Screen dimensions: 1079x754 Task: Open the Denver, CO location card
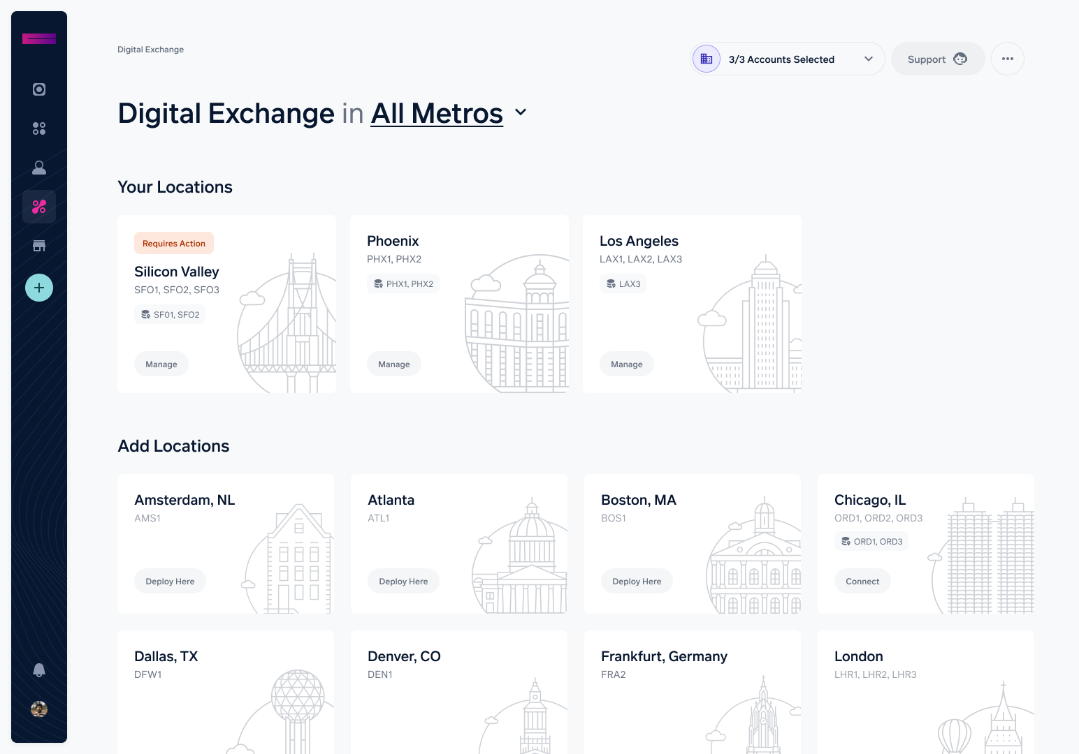tap(459, 692)
